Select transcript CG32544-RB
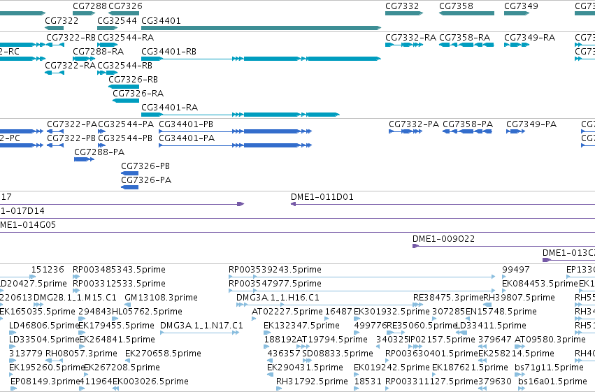 tap(108, 73)
